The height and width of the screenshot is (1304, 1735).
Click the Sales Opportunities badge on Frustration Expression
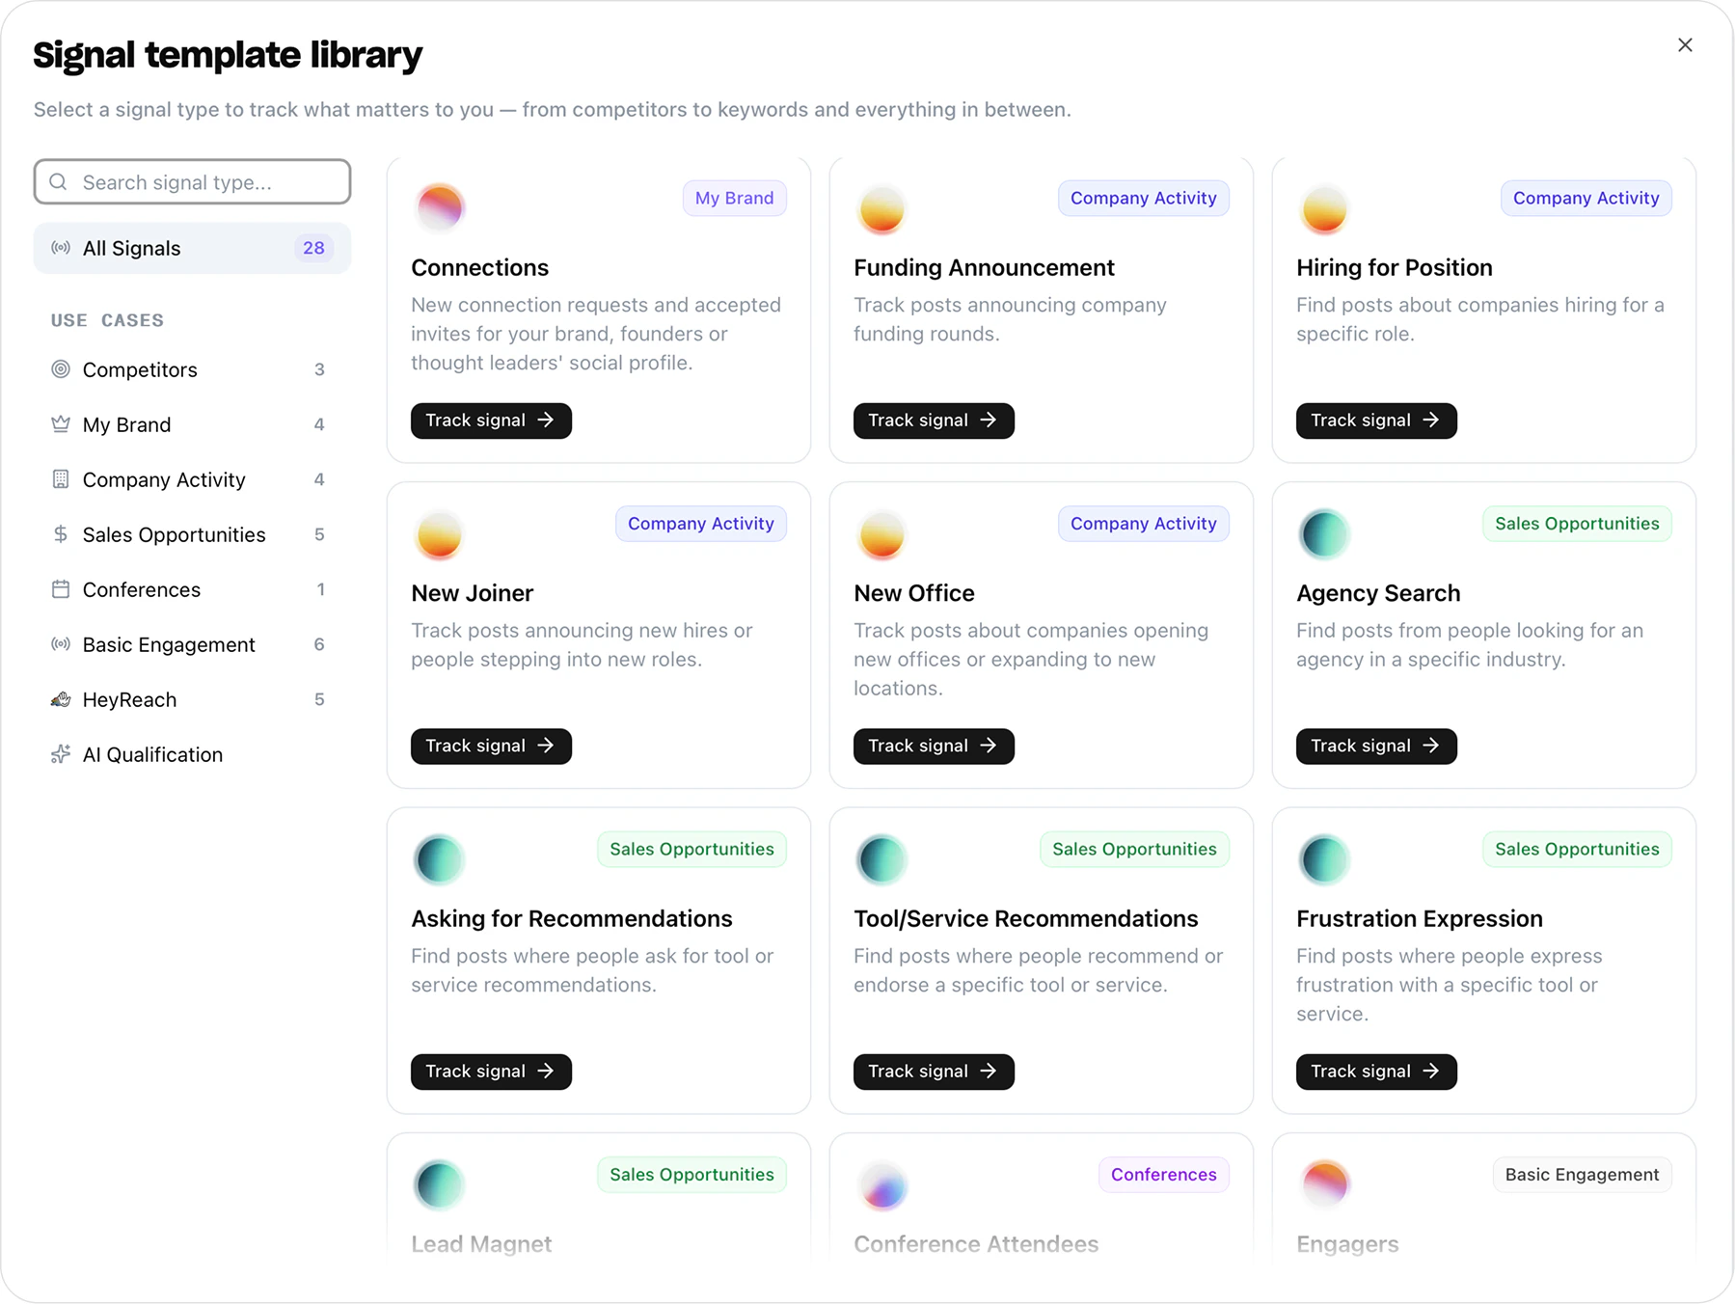pos(1576,849)
